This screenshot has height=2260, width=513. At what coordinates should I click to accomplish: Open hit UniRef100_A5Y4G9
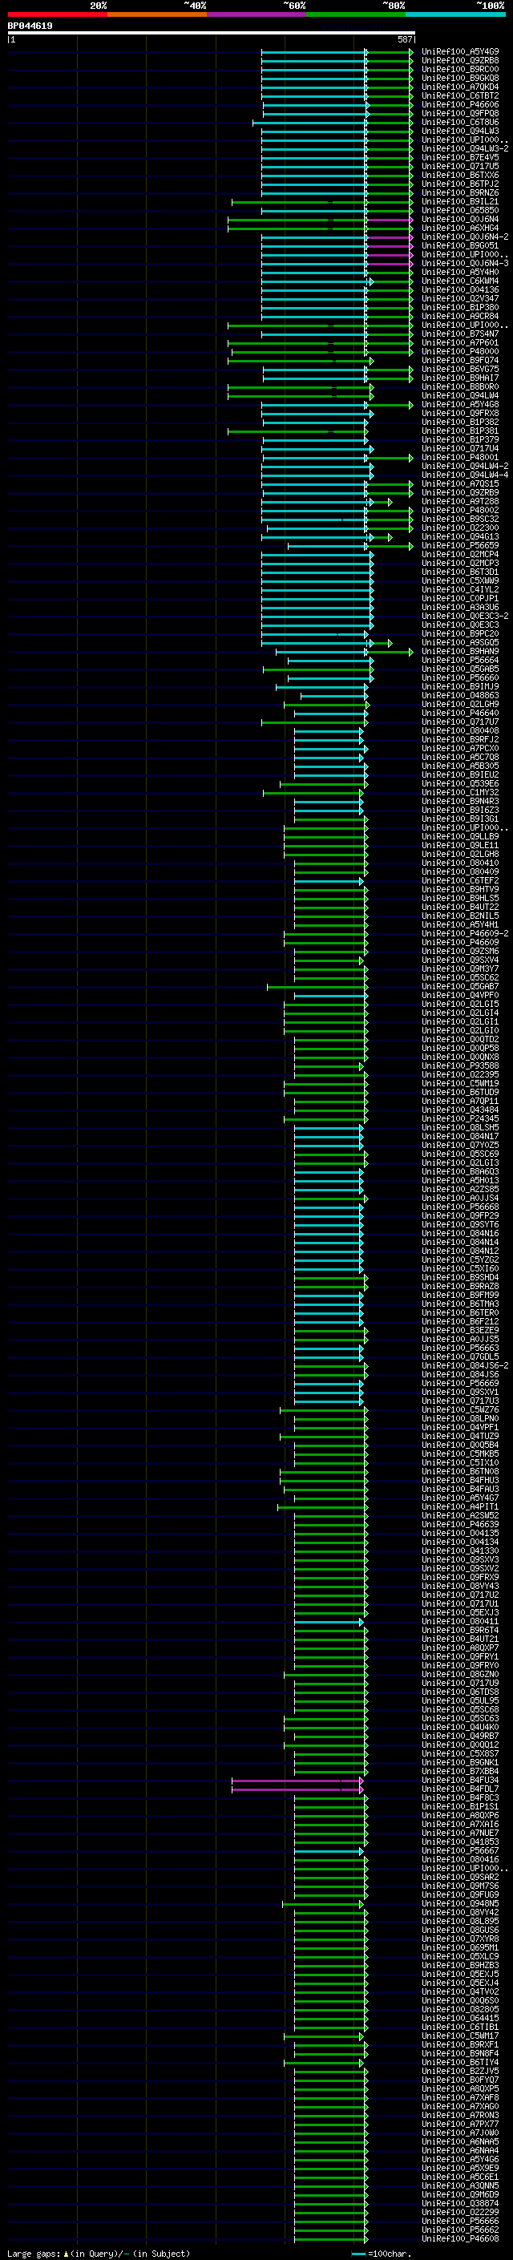[x=460, y=52]
